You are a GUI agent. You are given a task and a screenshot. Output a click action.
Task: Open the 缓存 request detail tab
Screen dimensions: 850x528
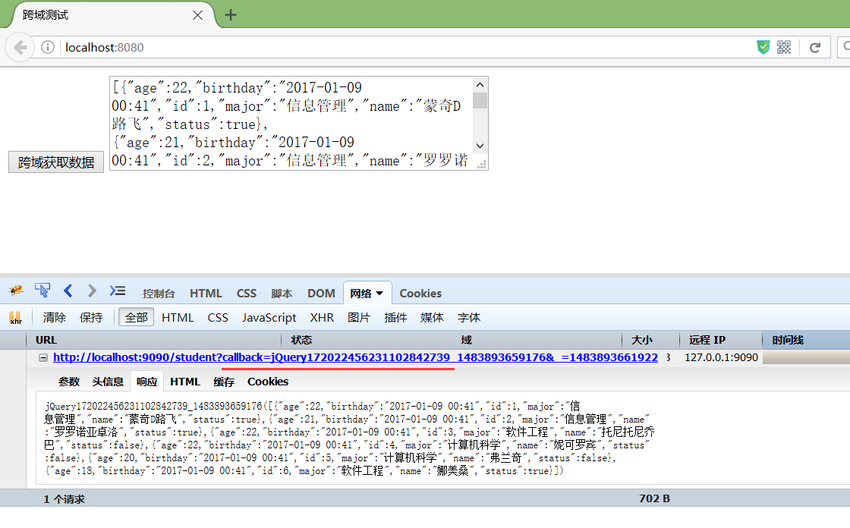223,382
